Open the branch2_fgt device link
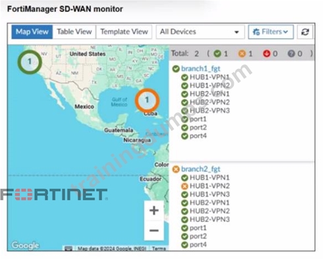The width and height of the screenshot is (324, 260). [x=201, y=169]
